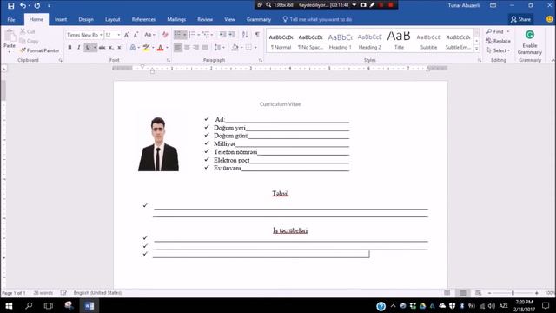Apply the Subtitle style
The image size is (556, 313).
(x=428, y=41)
